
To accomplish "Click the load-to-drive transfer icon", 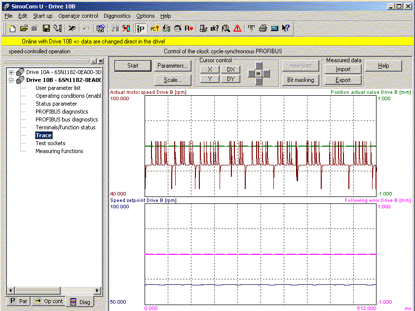I will coord(58,28).
